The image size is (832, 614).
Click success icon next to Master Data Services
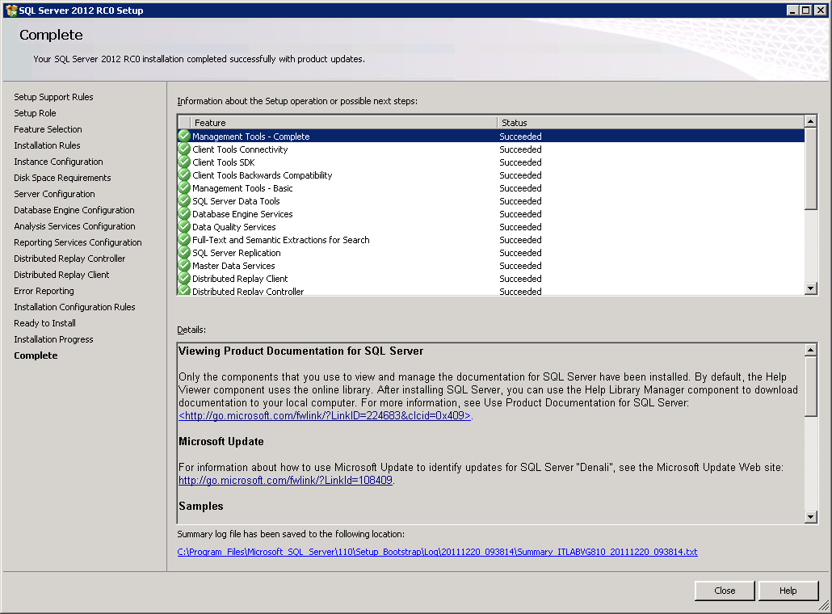tap(184, 266)
